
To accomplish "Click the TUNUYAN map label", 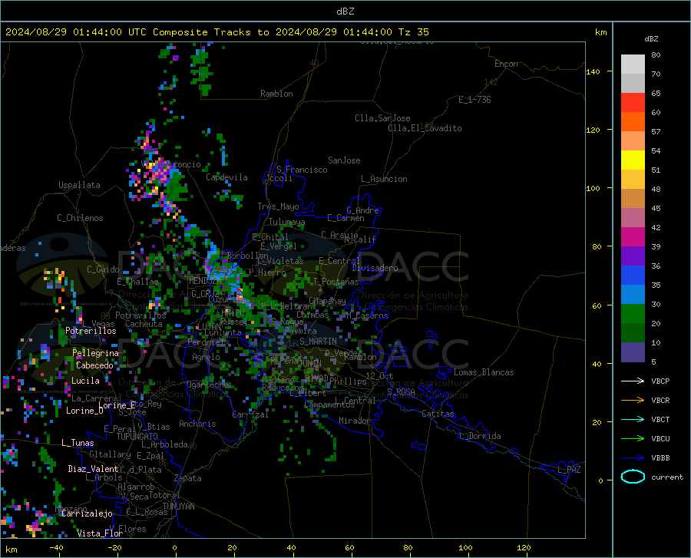I will pos(178,507).
